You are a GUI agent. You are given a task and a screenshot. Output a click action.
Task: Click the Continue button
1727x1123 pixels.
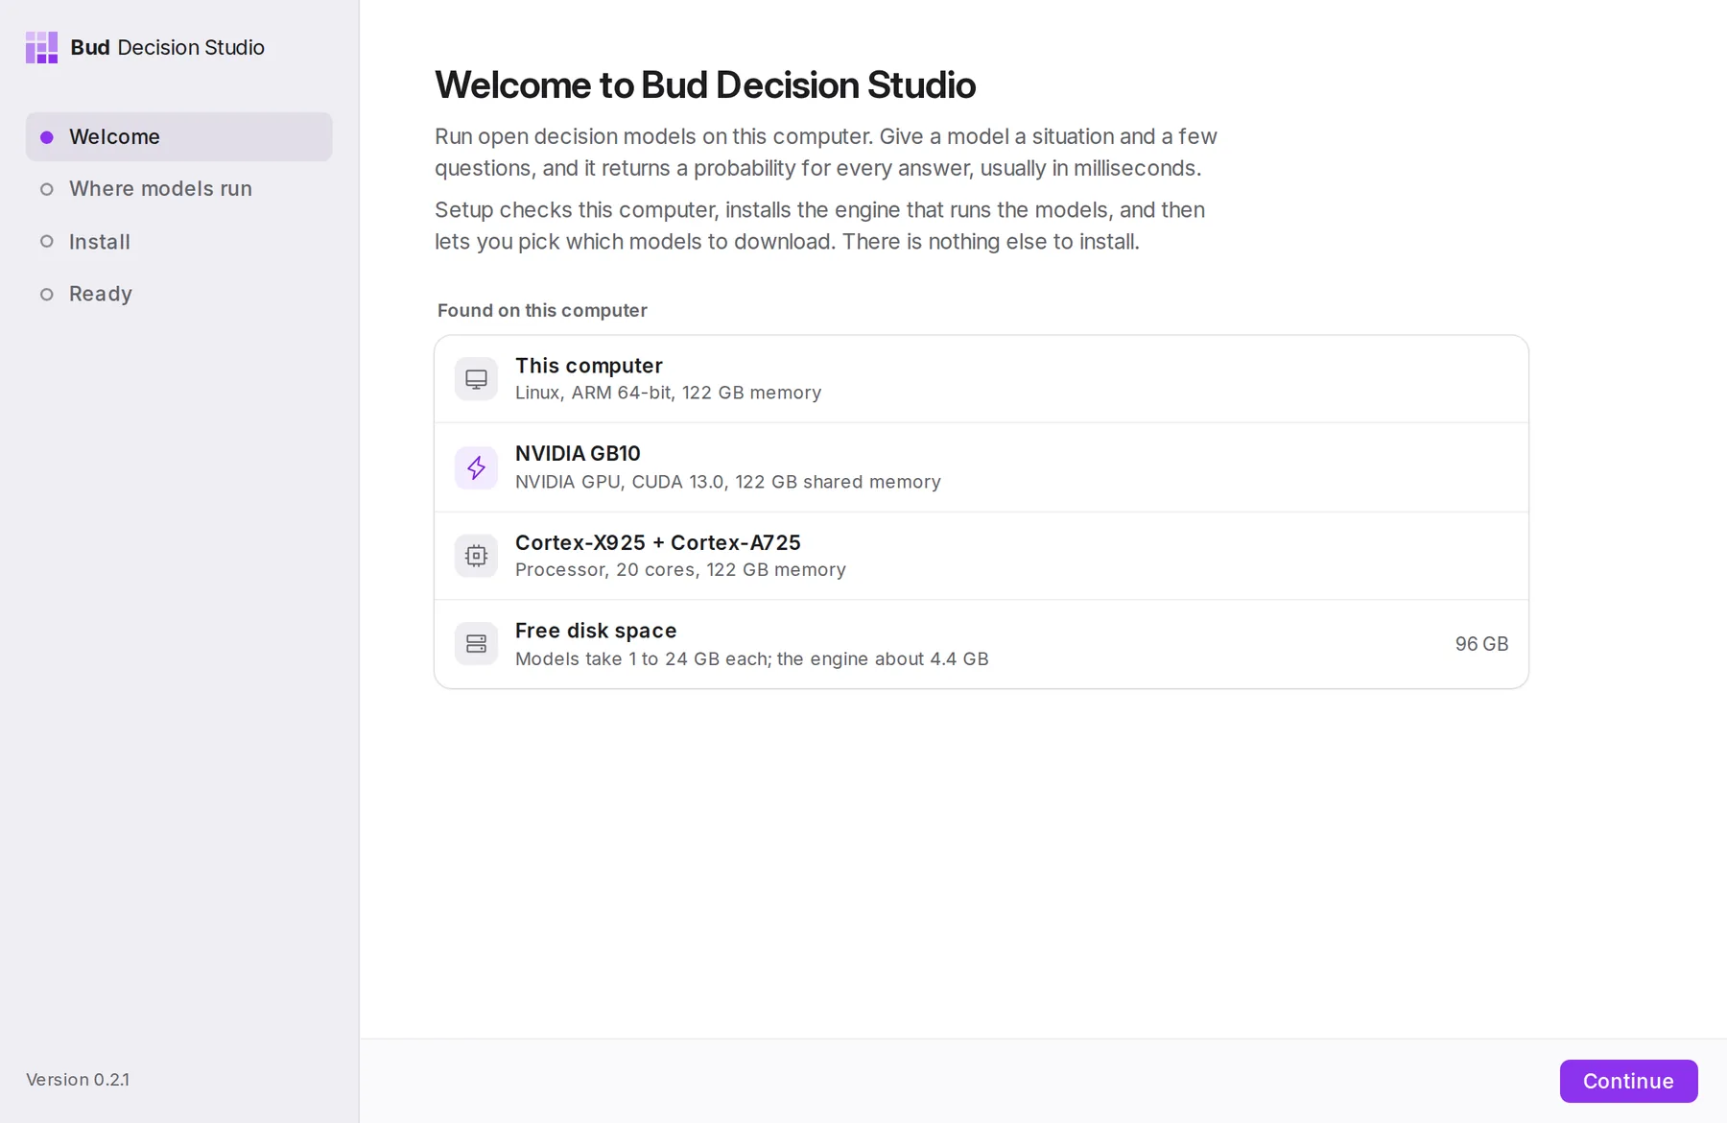(x=1628, y=1081)
